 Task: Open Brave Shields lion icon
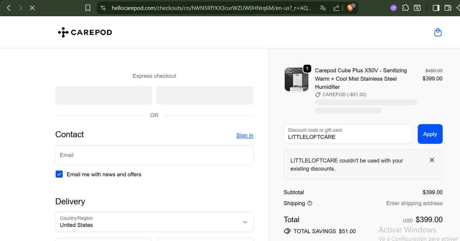pos(351,8)
